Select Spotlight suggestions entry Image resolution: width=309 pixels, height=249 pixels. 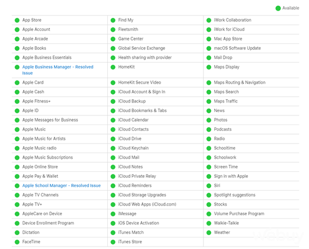click(x=235, y=195)
